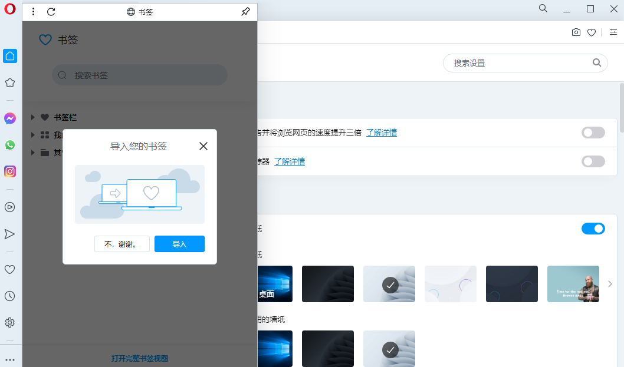Pin the bookmarks panel with the pin icon
624x367 pixels.
(x=245, y=11)
